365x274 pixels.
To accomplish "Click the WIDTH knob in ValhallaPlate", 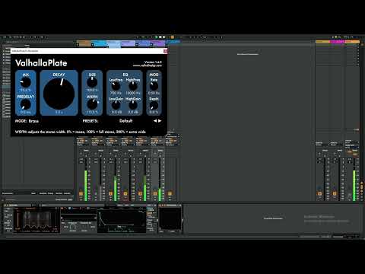I will coord(92,104).
